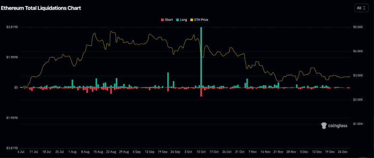Viewport: 374px width, 158px height.
Task: Click the $1.00K price axis label
Action: [358, 124]
